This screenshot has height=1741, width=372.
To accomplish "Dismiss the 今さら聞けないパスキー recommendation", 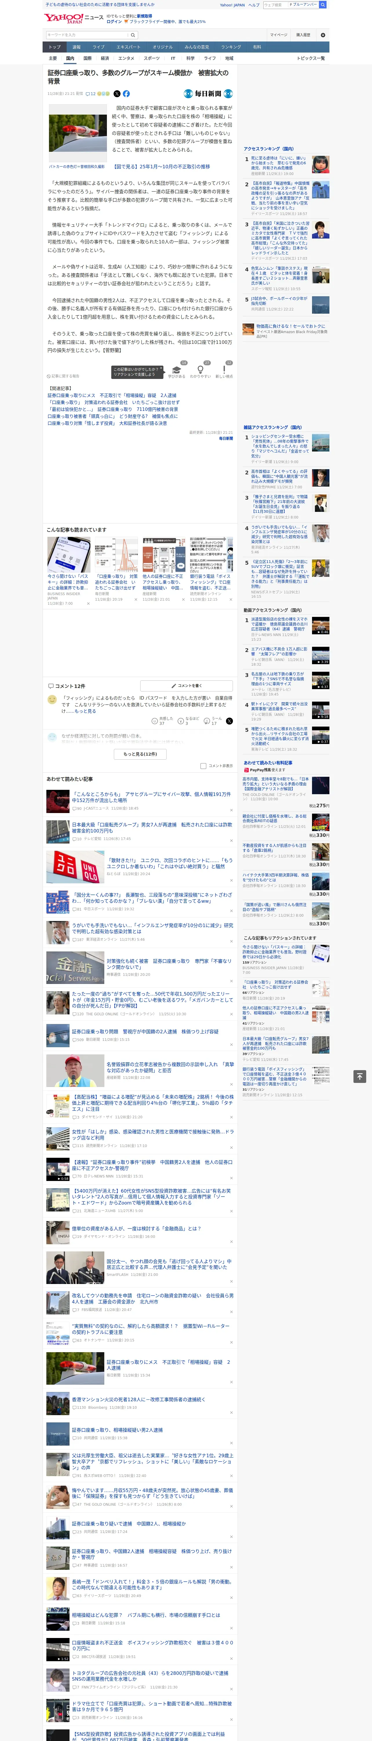I will [88, 604].
